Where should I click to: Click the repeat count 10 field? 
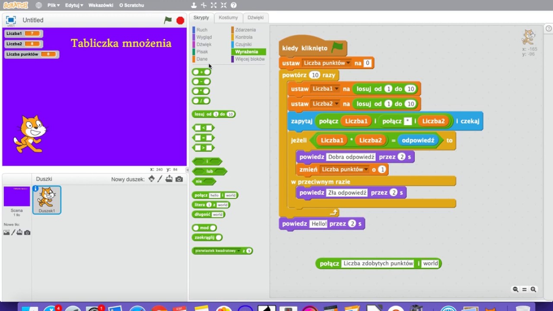click(x=315, y=75)
